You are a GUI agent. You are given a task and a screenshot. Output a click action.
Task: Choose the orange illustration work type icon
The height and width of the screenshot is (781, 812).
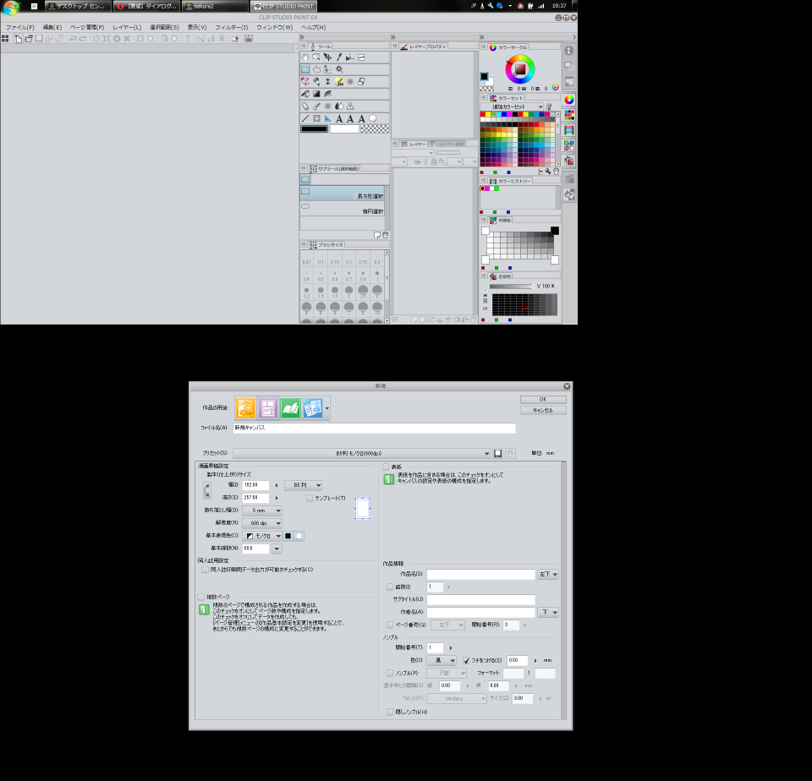click(245, 408)
